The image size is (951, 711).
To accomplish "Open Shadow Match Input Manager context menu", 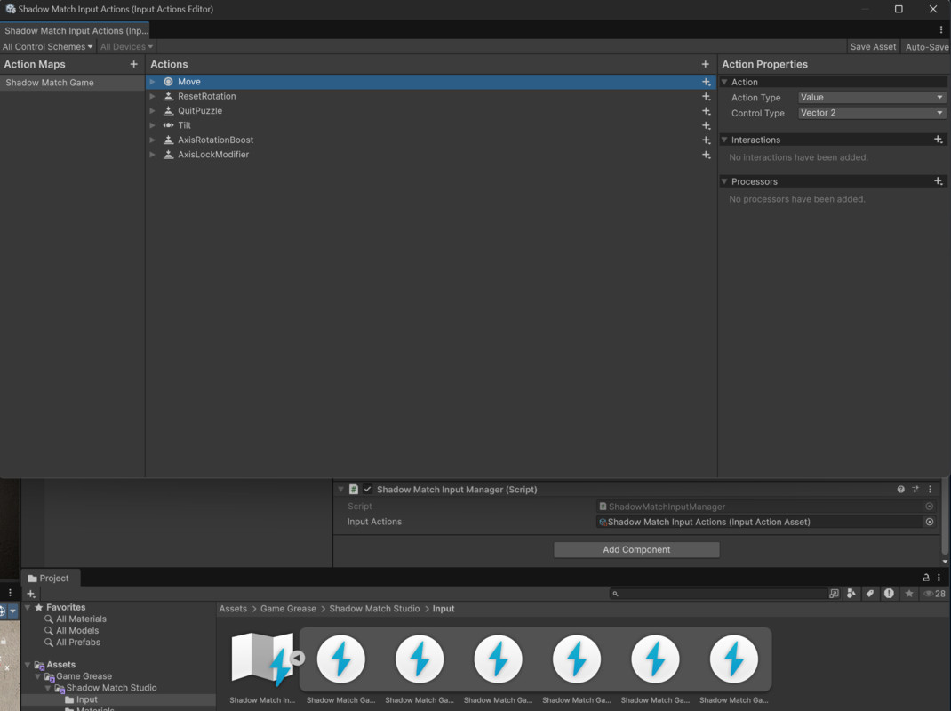I will pos(930,490).
